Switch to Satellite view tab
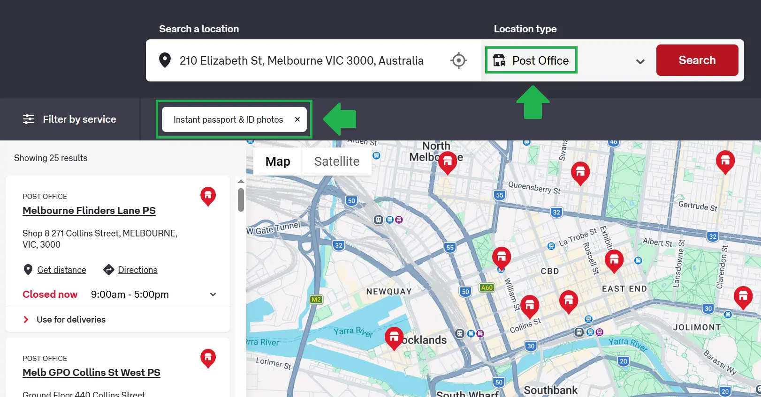Screen dimensions: 761x397 click(x=337, y=162)
